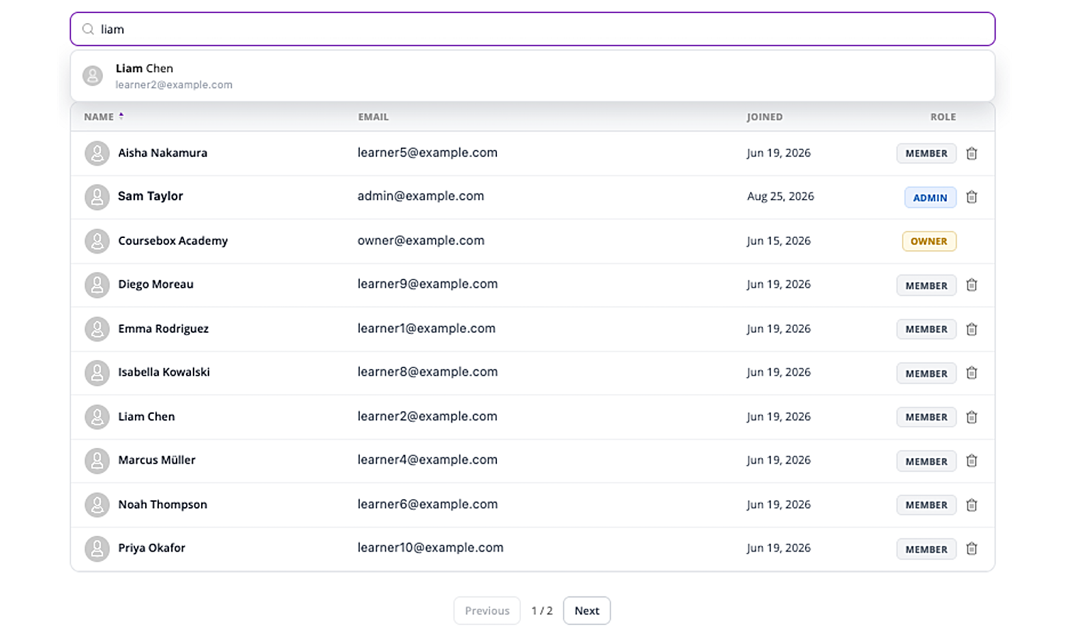The image size is (1069, 634).
Task: Delete Priya Okafor using trash icon
Action: tap(972, 549)
